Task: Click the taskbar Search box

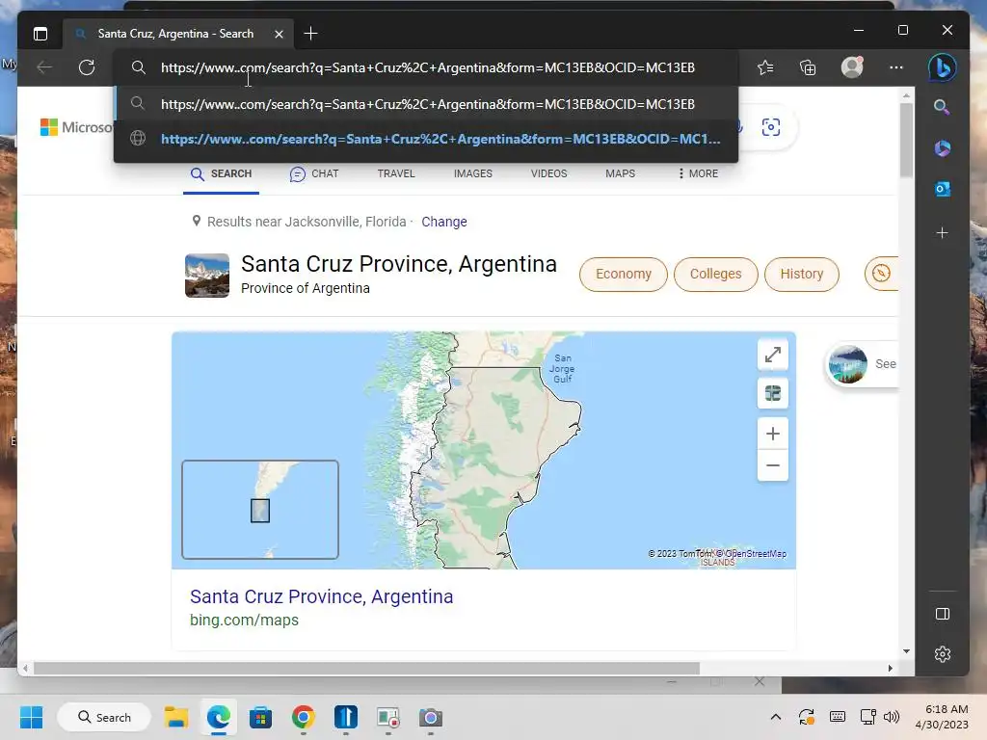Action: [x=104, y=717]
